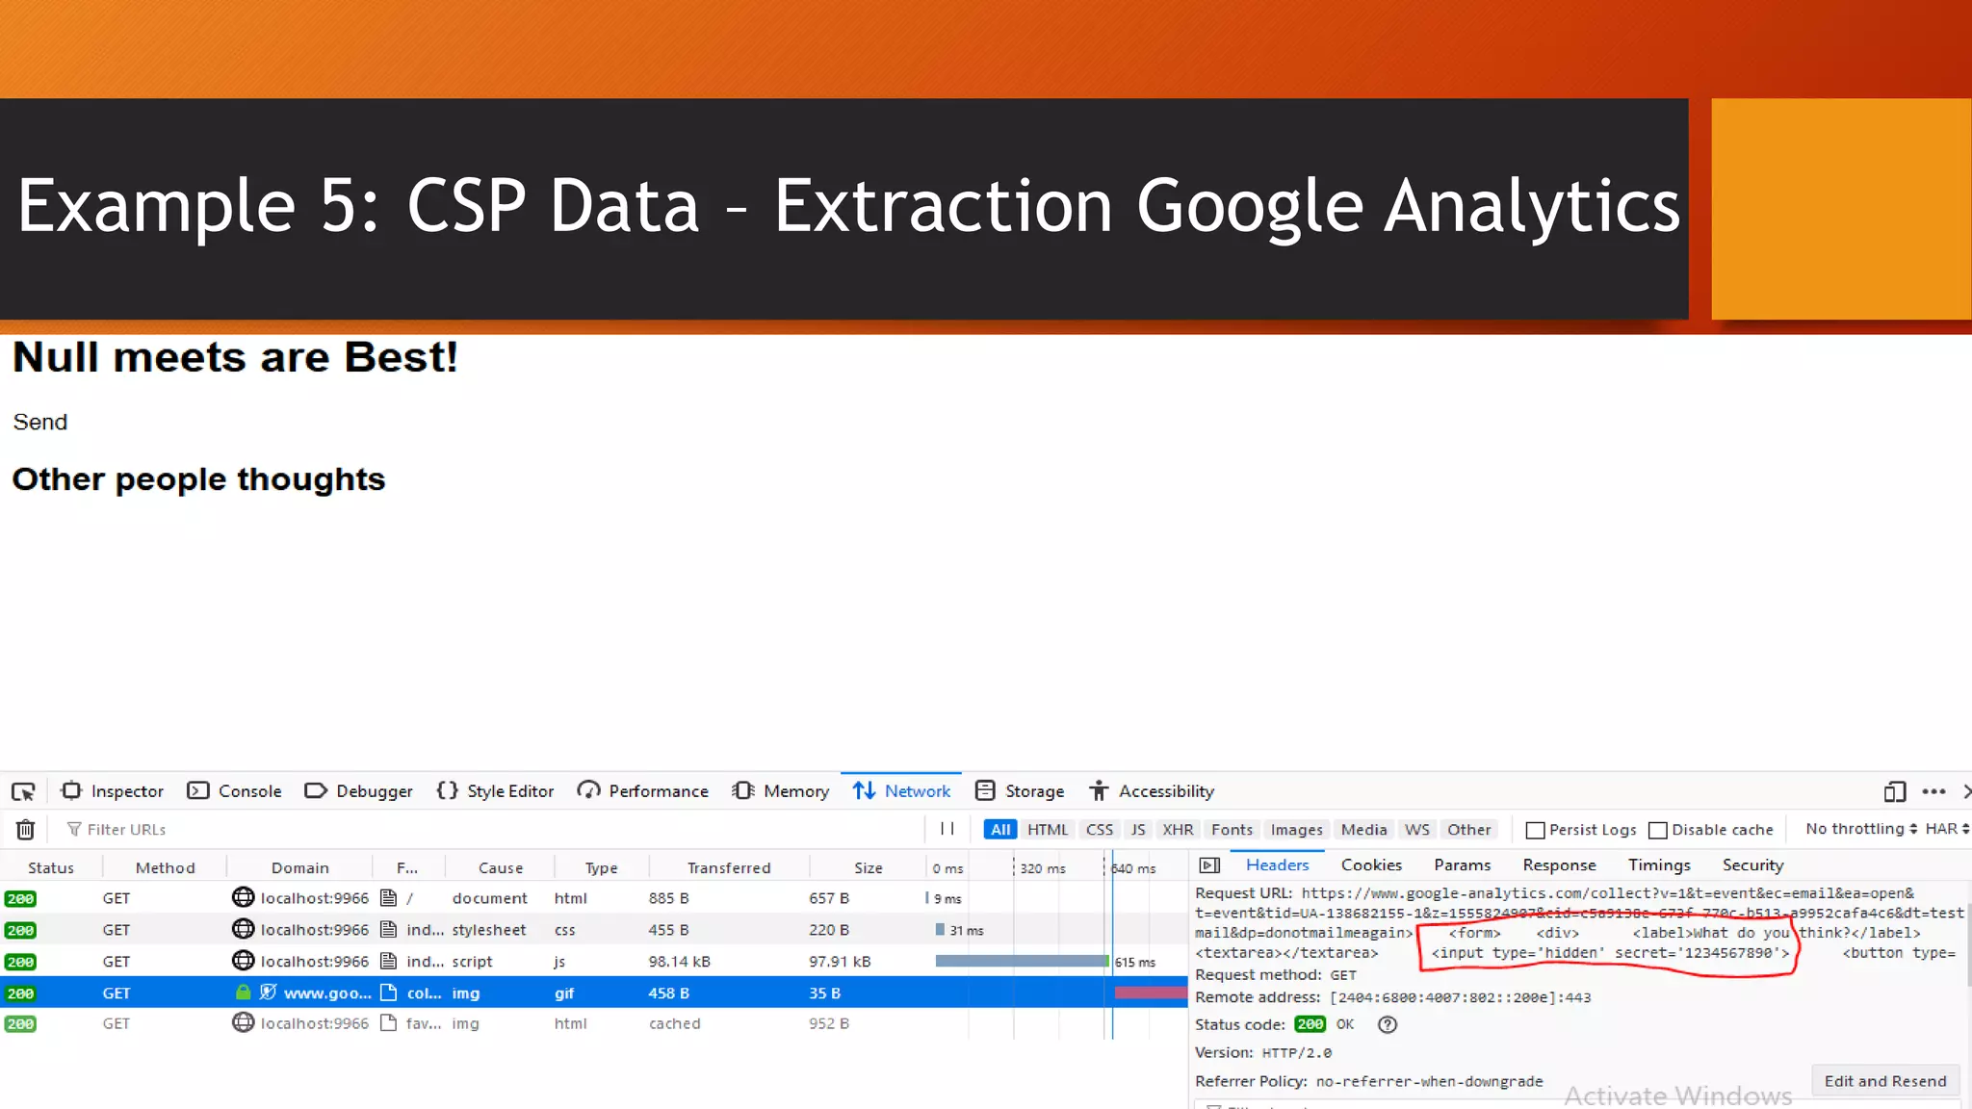Select the All filter button
Screen dimensions: 1972x1109
tap(1000, 829)
